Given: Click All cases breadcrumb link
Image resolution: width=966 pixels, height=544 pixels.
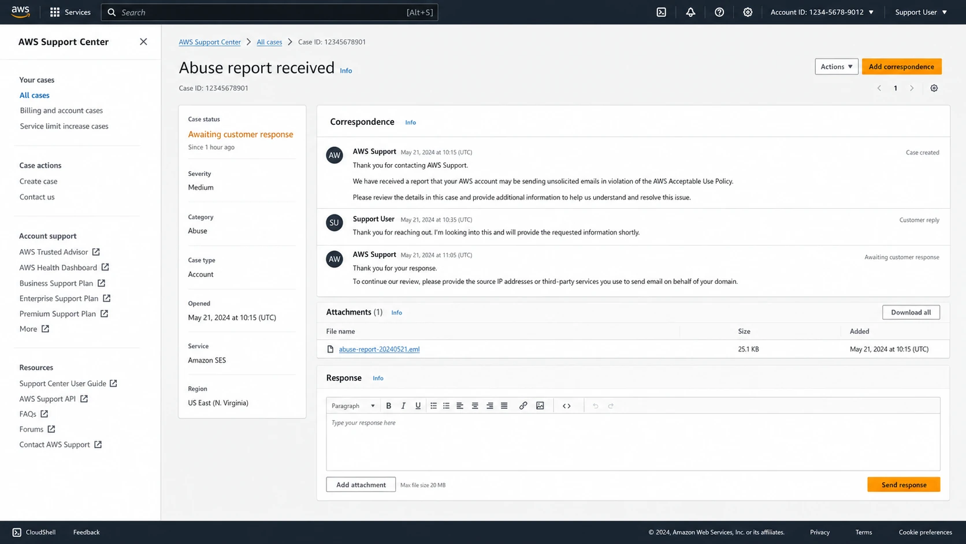Looking at the screenshot, I should click(x=269, y=42).
